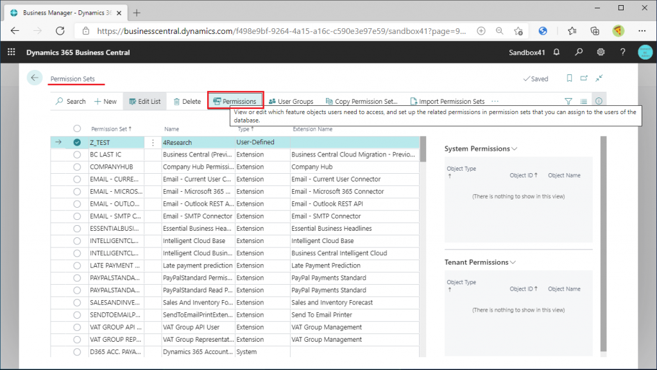The height and width of the screenshot is (370, 657).
Task: Toggle the FactBox information pane icon
Action: click(x=599, y=101)
